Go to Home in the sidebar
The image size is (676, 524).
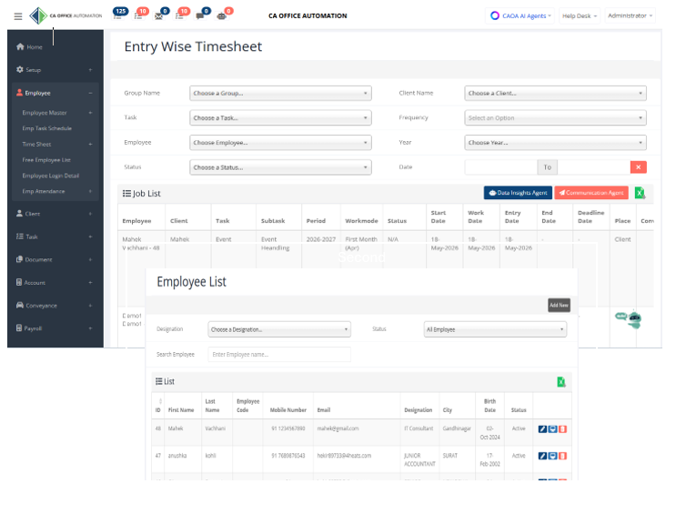pos(29,47)
